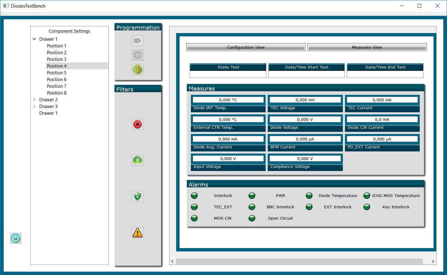The height and width of the screenshot is (275, 447).
Task: Click the laser diode programming icon
Action: (x=138, y=41)
